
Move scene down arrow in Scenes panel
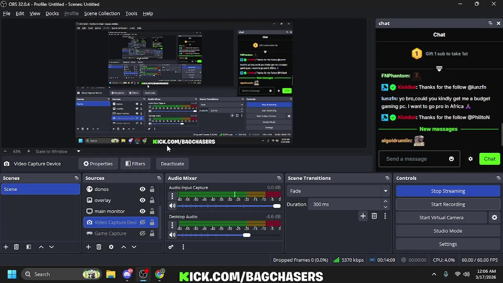pyautogui.click(x=51, y=247)
